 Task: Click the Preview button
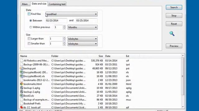pyautogui.click(x=174, y=46)
